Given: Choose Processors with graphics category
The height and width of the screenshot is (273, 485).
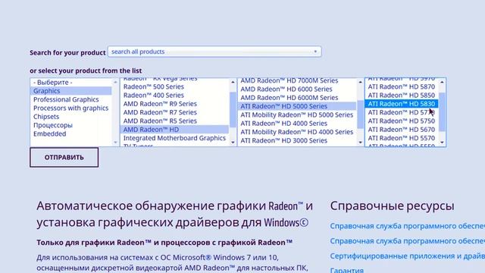Looking at the screenshot, I should [x=70, y=108].
